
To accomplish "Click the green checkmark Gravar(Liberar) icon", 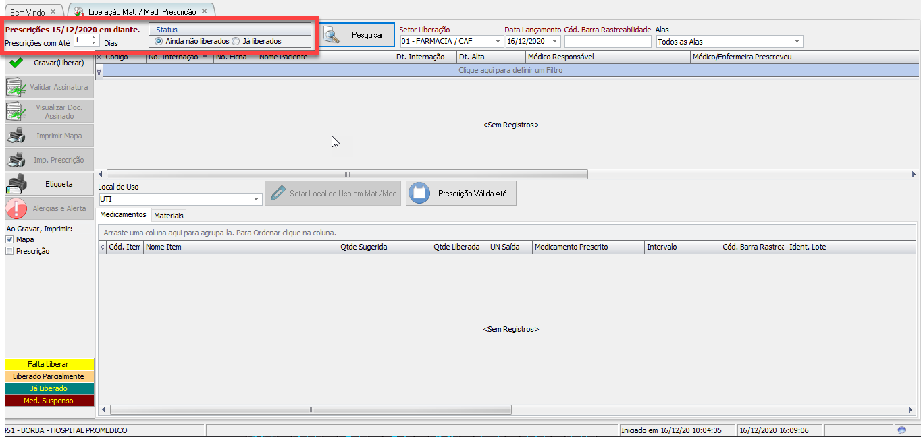I will [x=16, y=63].
